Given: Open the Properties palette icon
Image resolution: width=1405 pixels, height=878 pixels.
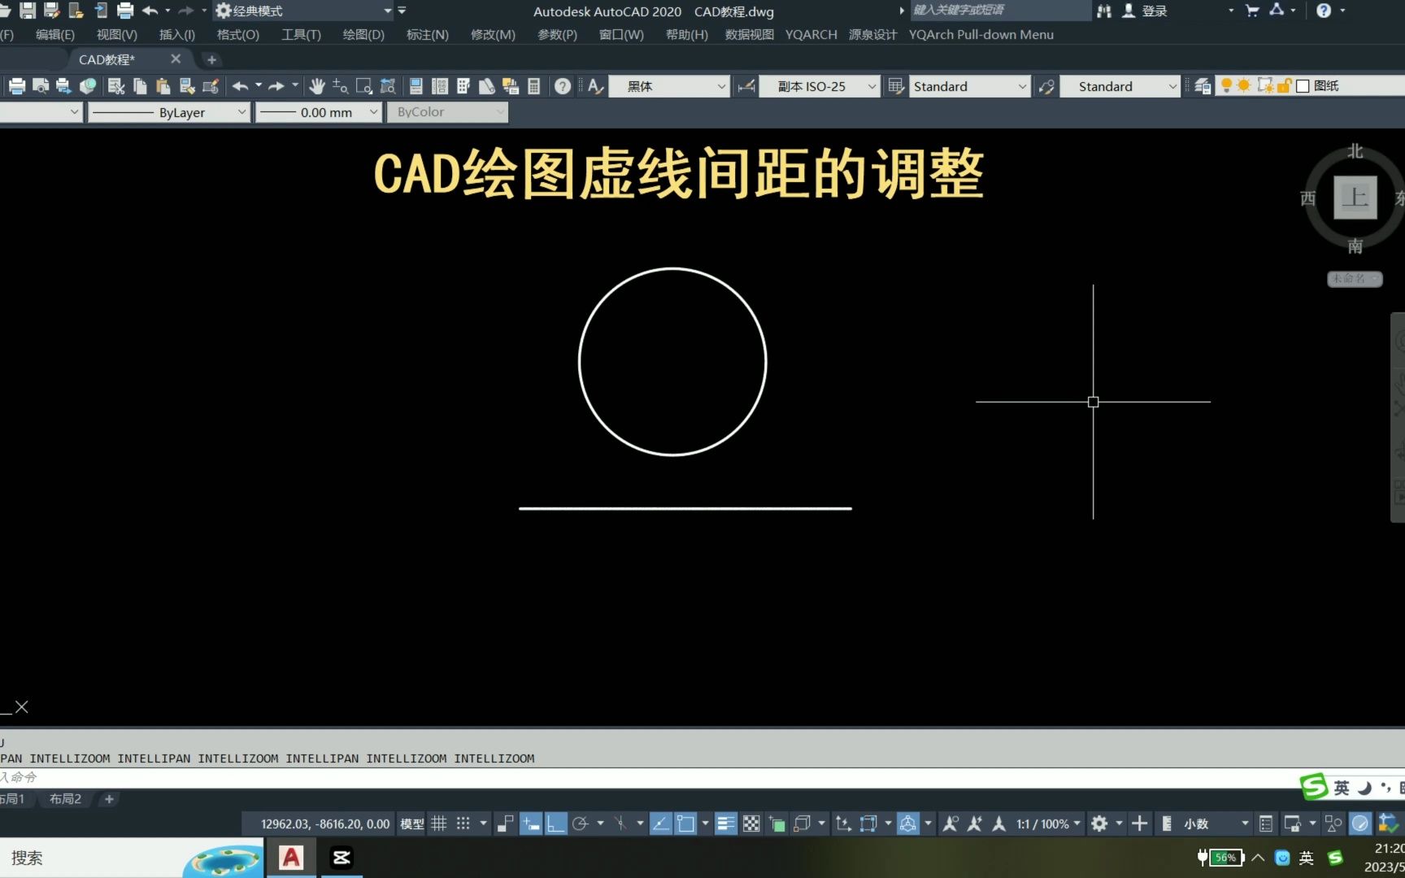Looking at the screenshot, I should pyautogui.click(x=415, y=86).
